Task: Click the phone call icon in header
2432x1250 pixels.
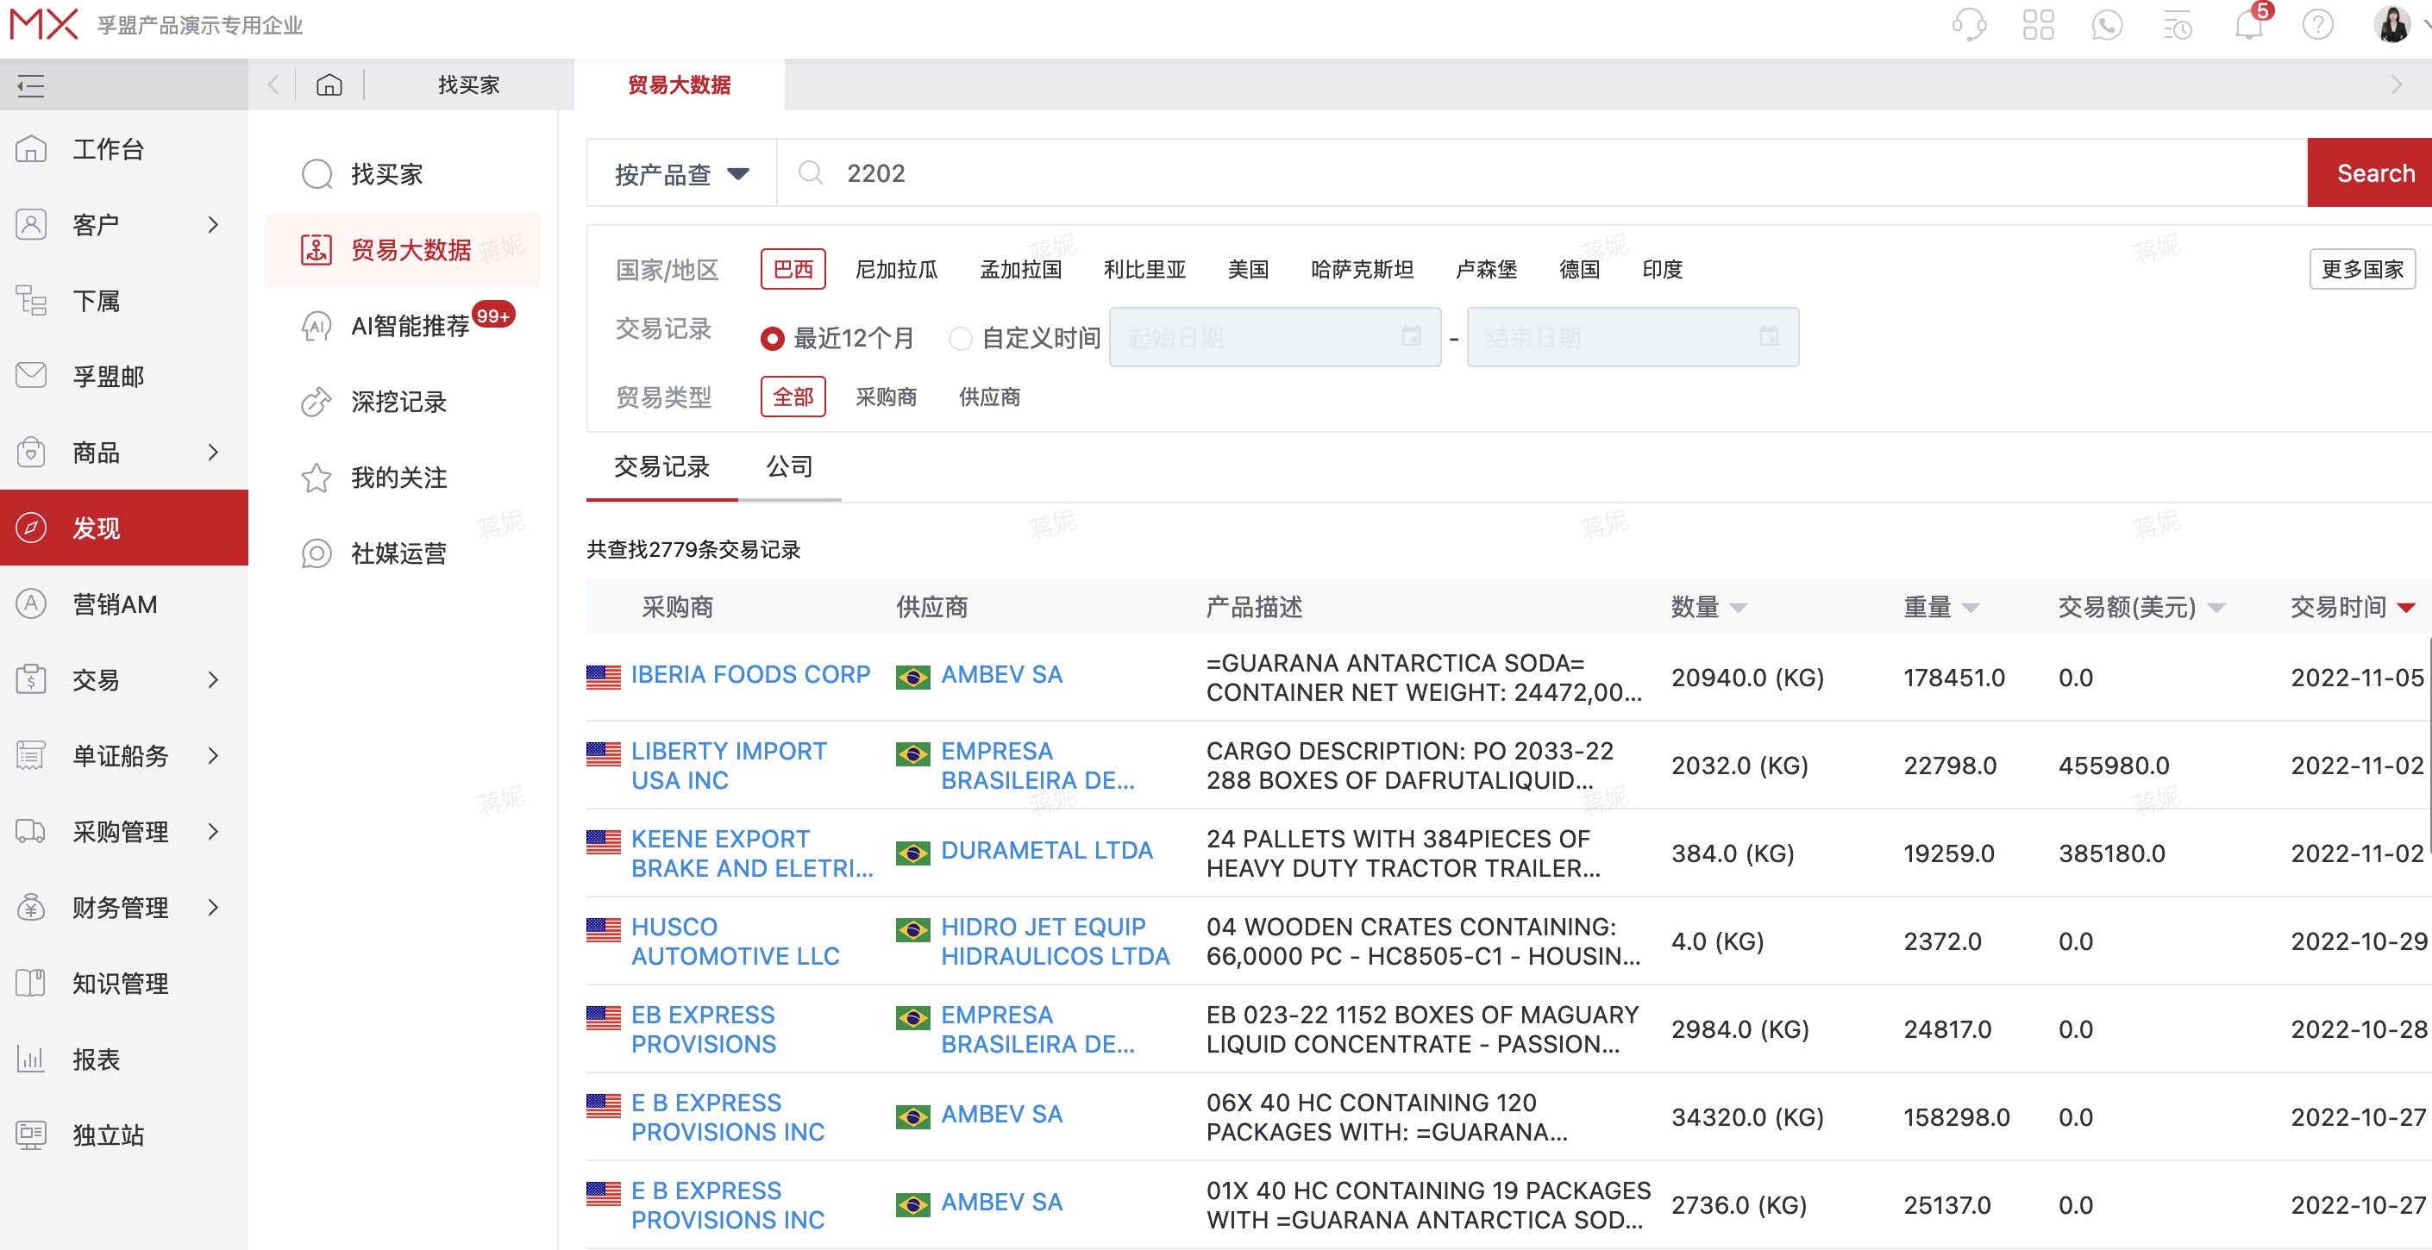Action: coord(2106,24)
